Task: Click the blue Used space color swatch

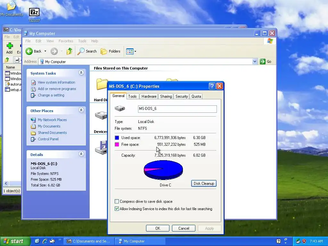Action: (117, 138)
